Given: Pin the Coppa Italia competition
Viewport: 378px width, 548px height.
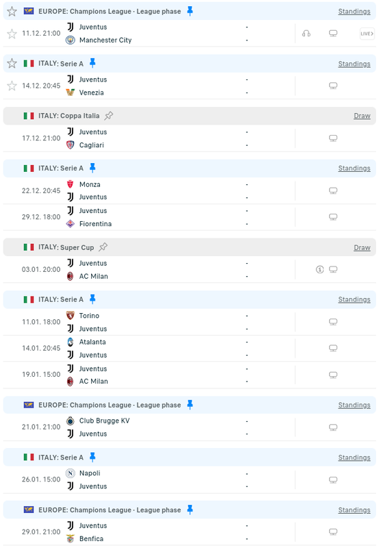Looking at the screenshot, I should tap(109, 115).
